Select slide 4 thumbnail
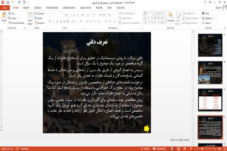227x151 pixels. tap(210, 72)
